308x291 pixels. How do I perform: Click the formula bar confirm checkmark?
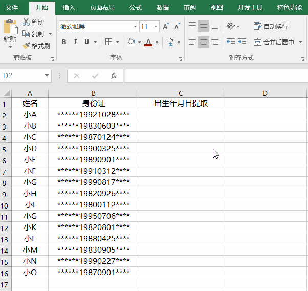[x=95, y=76]
